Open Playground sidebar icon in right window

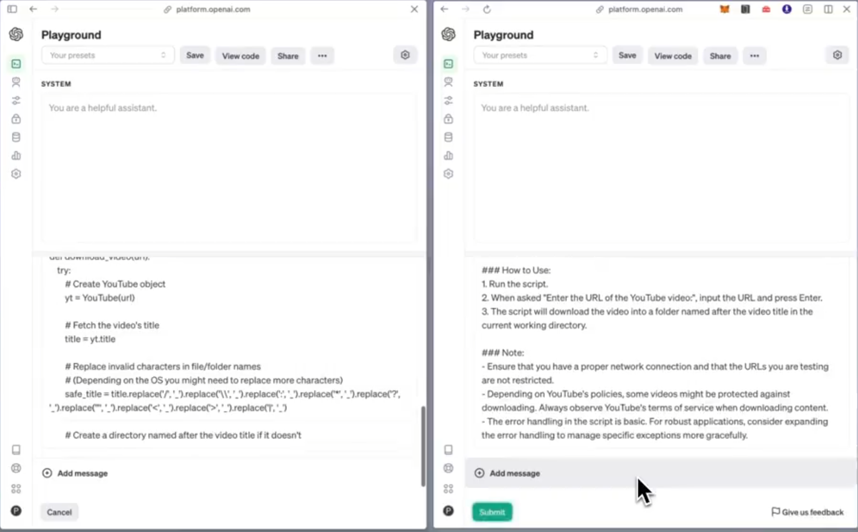tap(449, 64)
